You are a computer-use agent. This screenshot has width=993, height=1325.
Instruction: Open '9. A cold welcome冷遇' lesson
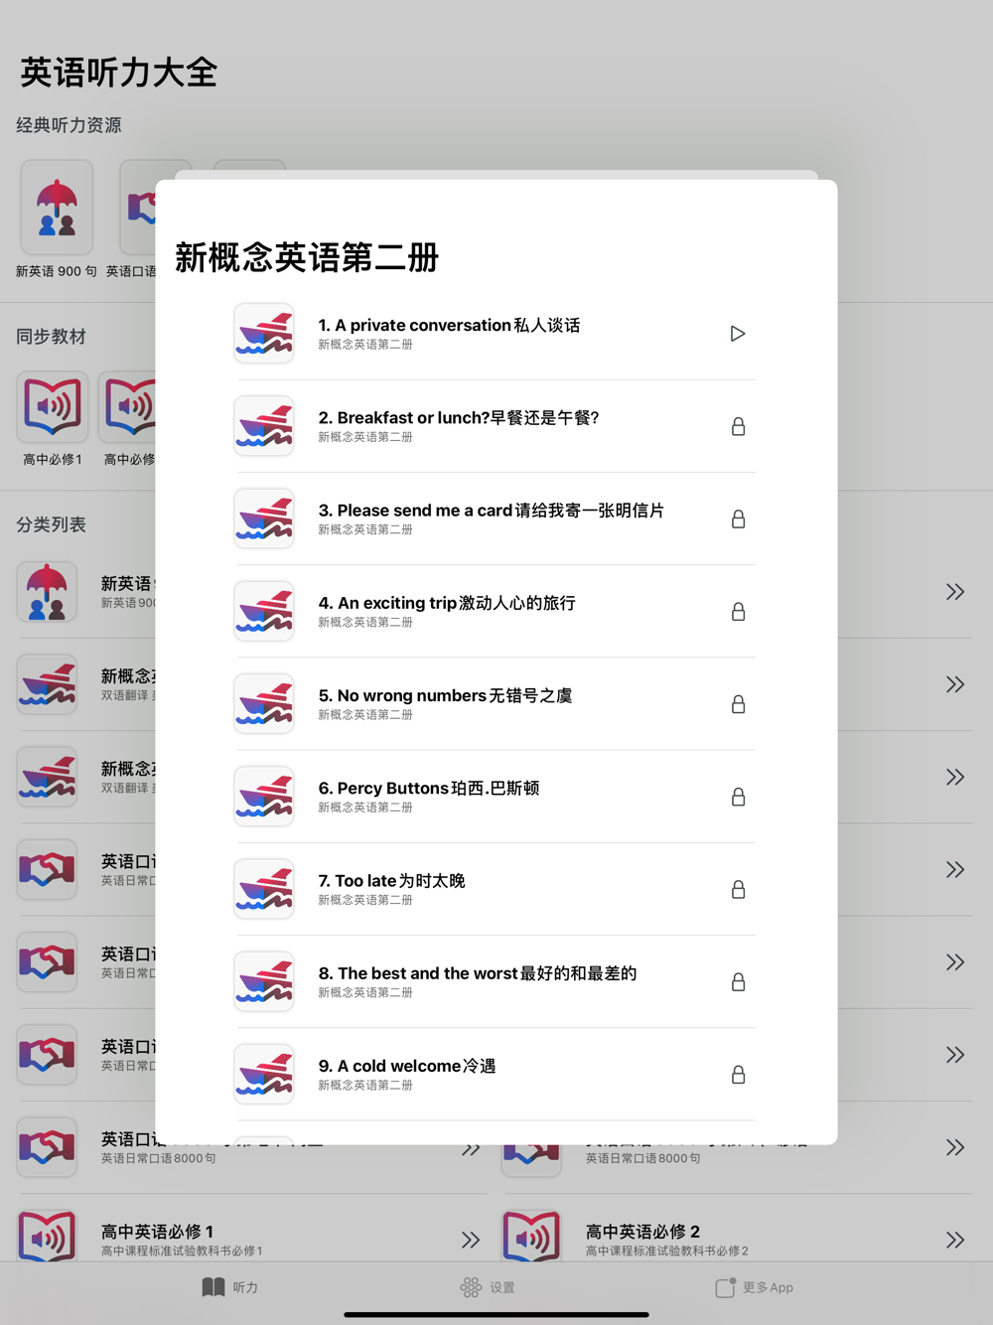click(x=407, y=1066)
